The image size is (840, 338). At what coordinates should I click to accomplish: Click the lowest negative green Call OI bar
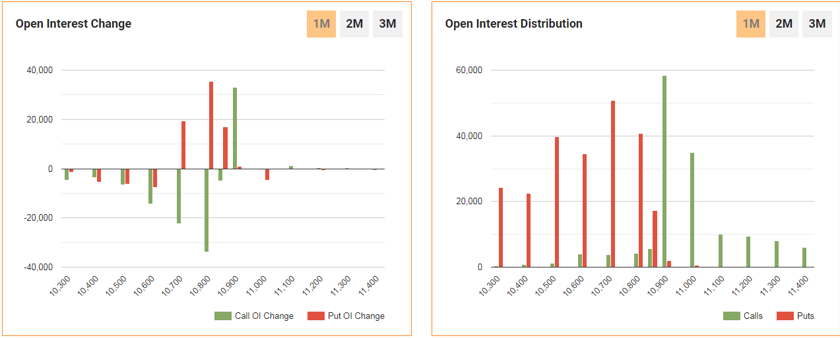[207, 211]
